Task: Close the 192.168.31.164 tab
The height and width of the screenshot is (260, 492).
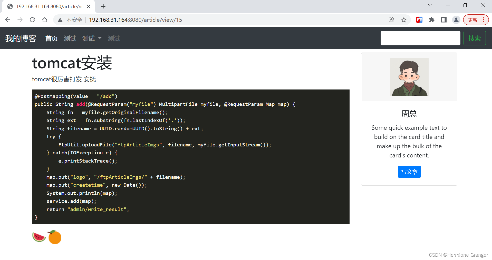Action: tap(89, 6)
